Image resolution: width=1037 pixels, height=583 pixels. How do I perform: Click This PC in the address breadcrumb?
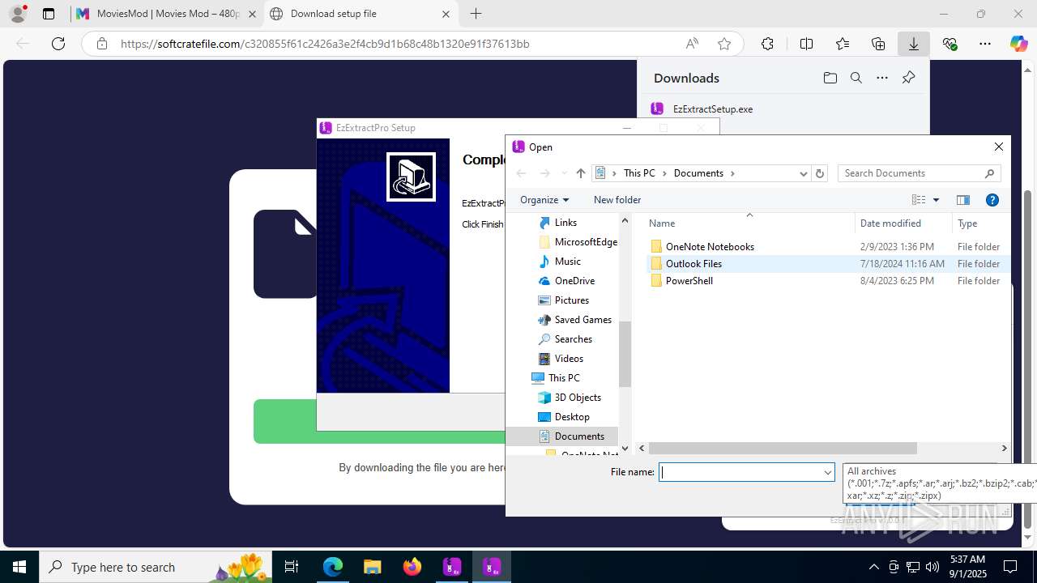(638, 173)
